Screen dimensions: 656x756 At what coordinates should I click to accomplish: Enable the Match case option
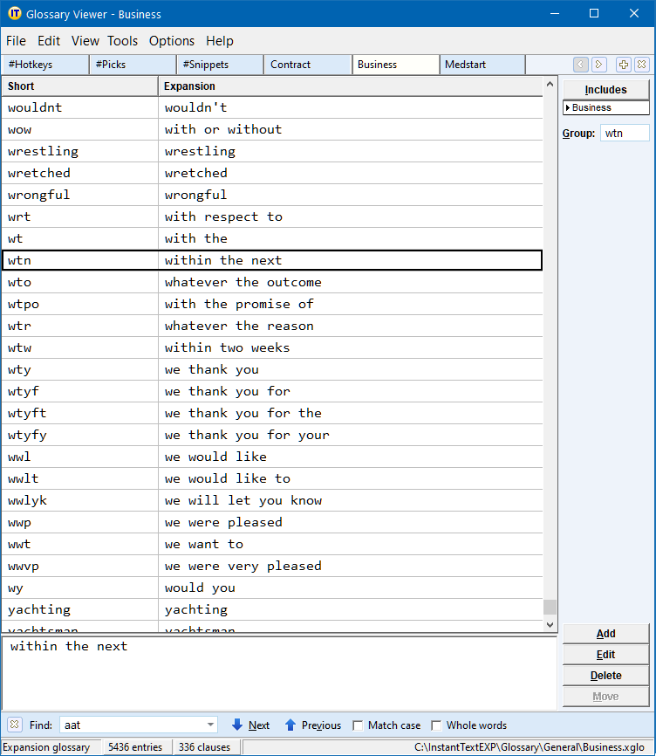tap(359, 725)
